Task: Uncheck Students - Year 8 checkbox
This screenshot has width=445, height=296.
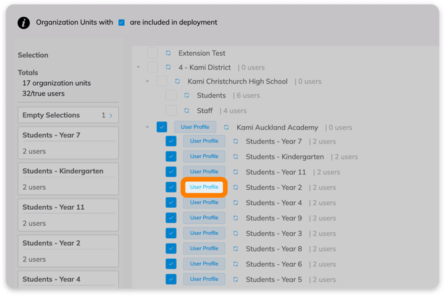Action: coord(171,248)
